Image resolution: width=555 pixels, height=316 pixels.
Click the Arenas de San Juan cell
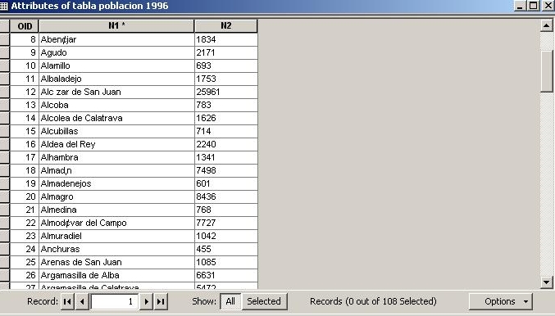[x=116, y=262]
